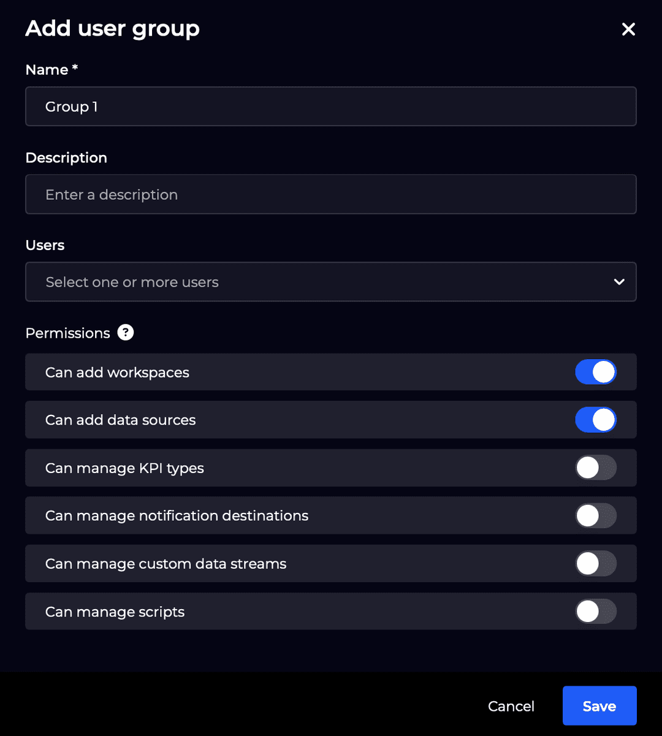Click the "Can add workspaces" label

point(117,372)
